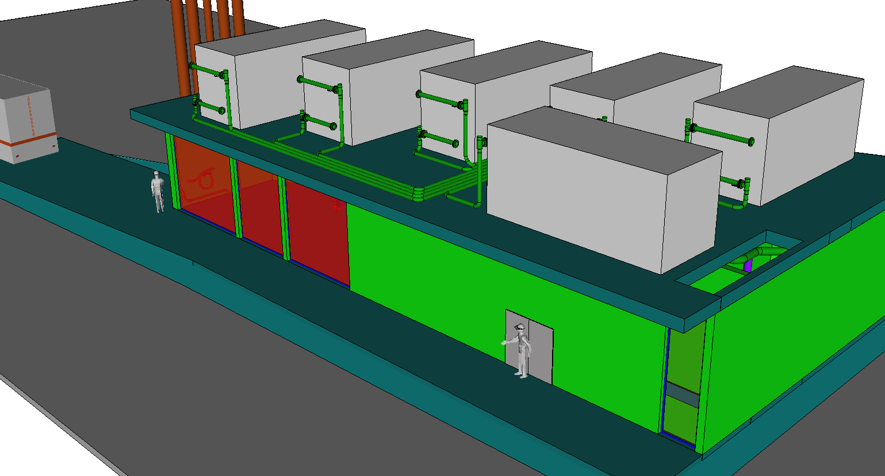Click the red hose reel symbol behind glass
The width and height of the screenshot is (885, 476).
(x=204, y=178)
